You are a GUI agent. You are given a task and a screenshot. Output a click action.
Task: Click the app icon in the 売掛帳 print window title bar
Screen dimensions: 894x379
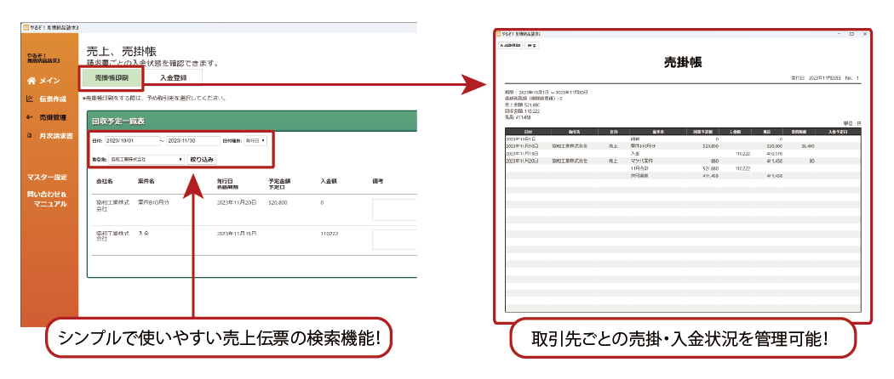498,34
